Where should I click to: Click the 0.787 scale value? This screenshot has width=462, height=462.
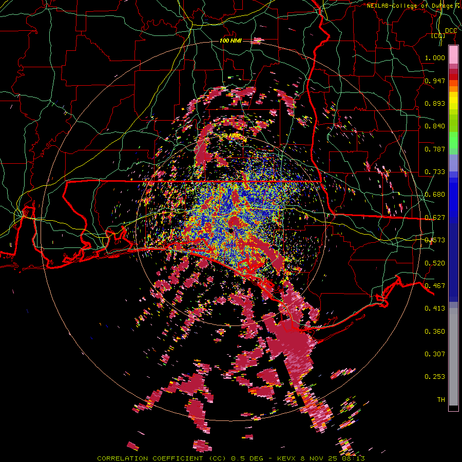point(435,149)
